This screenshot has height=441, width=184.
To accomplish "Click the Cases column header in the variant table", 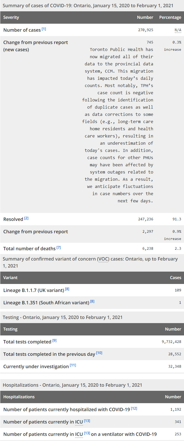I will point(176,278).
